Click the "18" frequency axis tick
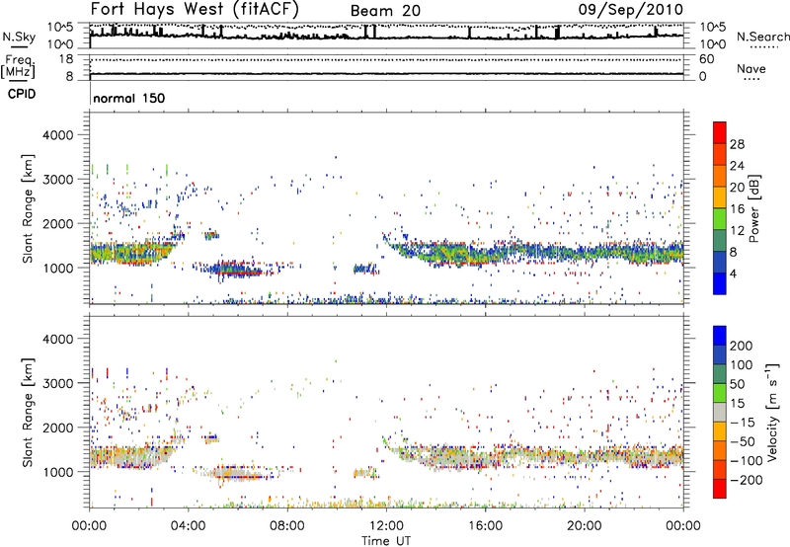 pyautogui.click(x=66, y=59)
